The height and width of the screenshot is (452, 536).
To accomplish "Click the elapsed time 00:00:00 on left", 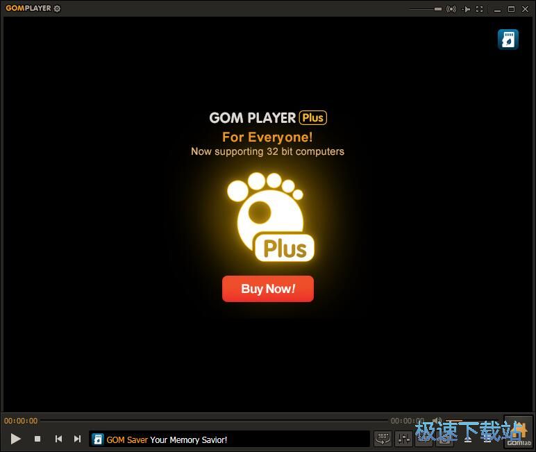I will pyautogui.click(x=21, y=421).
